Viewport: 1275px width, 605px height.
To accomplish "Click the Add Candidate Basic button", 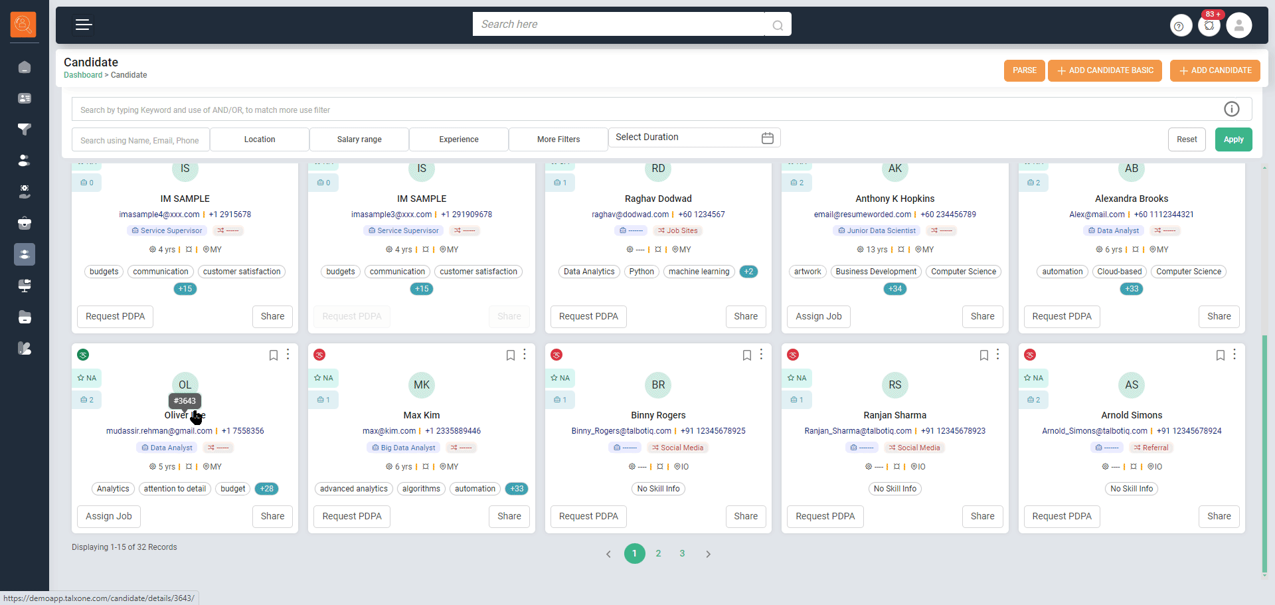I will point(1104,70).
